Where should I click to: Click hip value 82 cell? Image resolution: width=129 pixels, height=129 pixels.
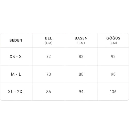81,57
